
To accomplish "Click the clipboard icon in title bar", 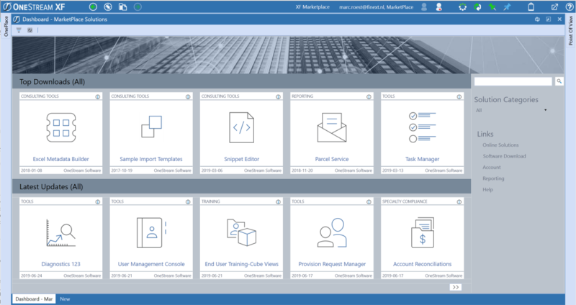I will coord(531,7).
